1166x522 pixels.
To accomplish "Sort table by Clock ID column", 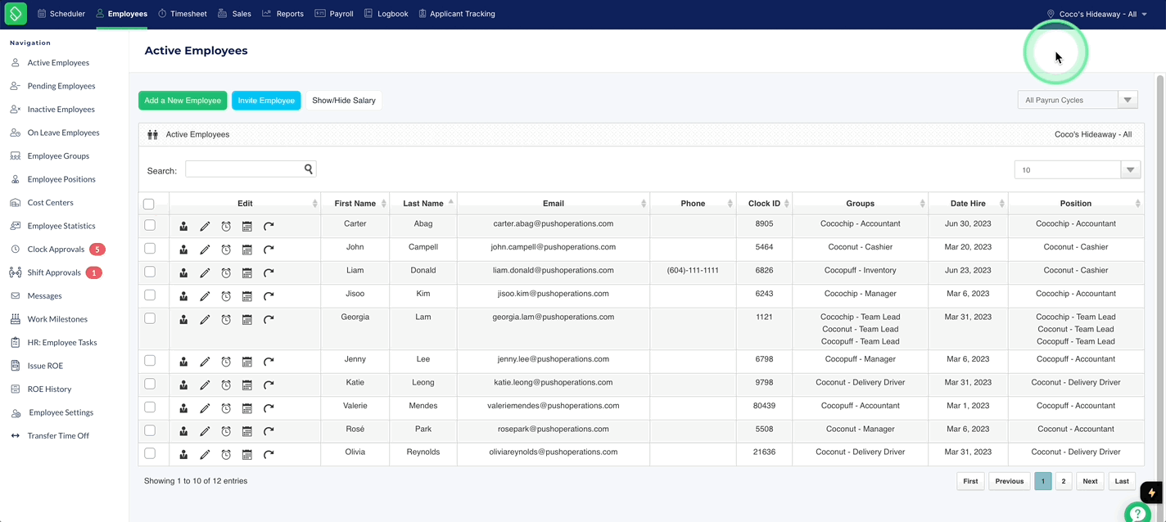I will (764, 203).
